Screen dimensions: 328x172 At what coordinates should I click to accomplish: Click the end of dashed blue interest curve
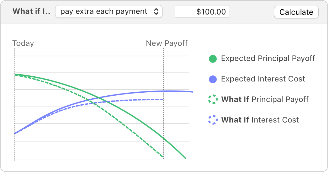pyautogui.click(x=162, y=99)
